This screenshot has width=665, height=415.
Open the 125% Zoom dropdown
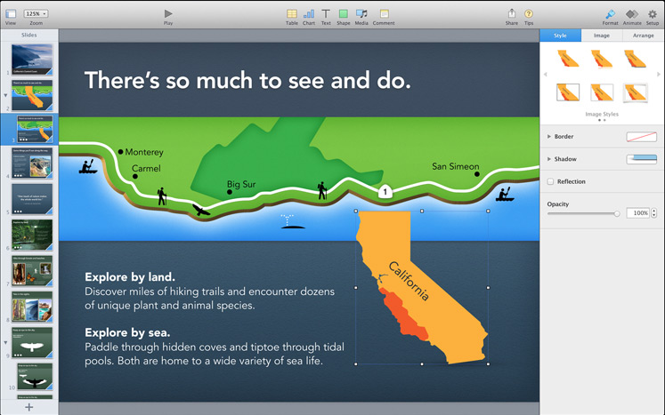point(36,14)
